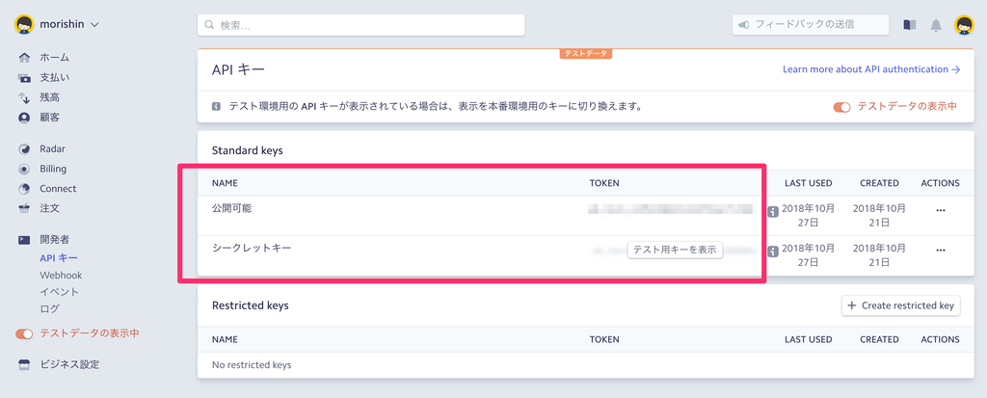Open actions menu for 公開可能 key
987x398 pixels.
coord(941,210)
